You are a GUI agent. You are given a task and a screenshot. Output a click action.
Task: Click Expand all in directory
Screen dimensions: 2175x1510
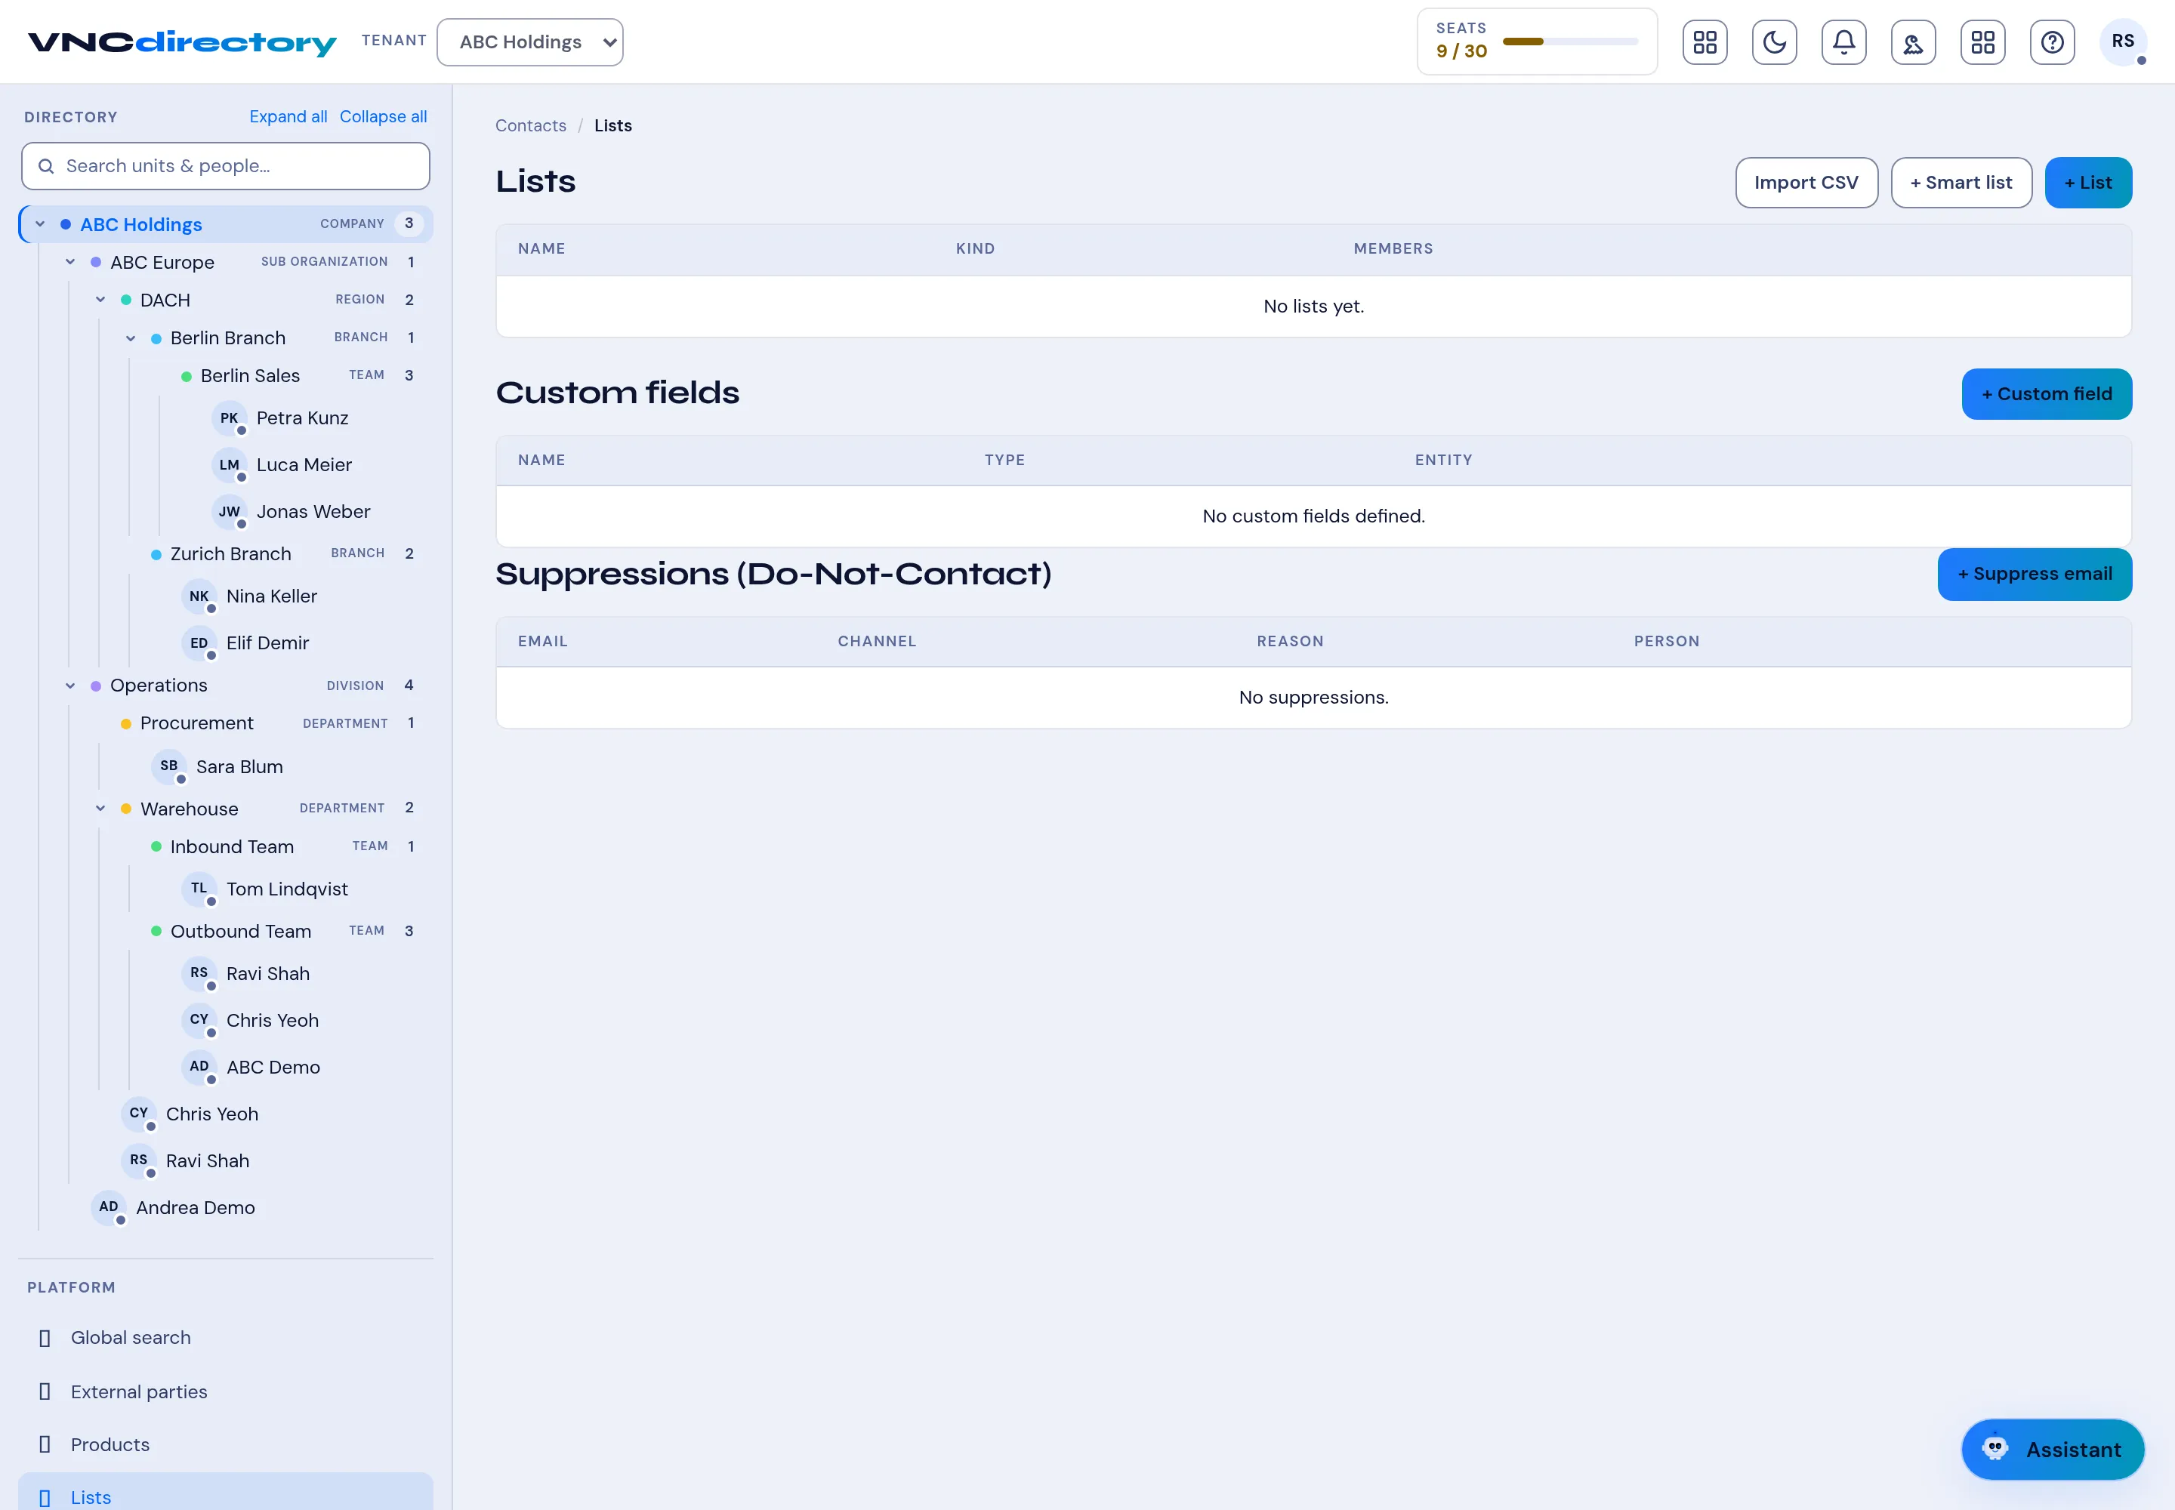(x=288, y=116)
